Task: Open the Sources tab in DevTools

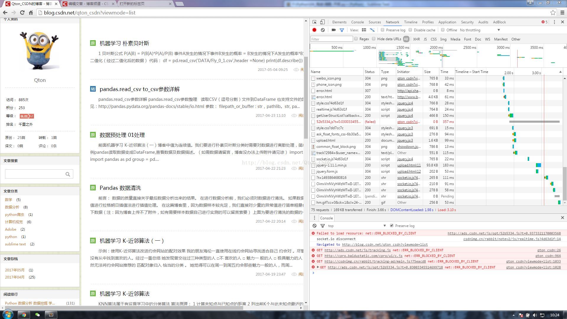Action: click(x=375, y=22)
